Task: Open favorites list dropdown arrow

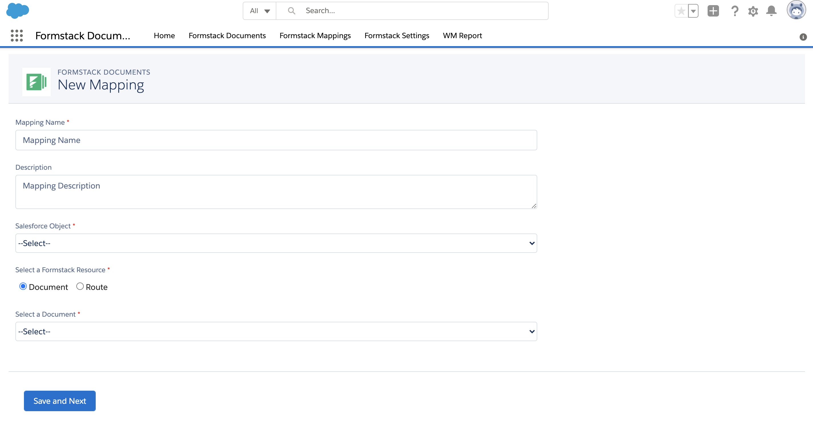Action: [x=693, y=11]
